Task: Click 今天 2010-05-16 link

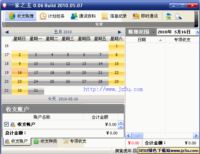Action: tap(63, 99)
